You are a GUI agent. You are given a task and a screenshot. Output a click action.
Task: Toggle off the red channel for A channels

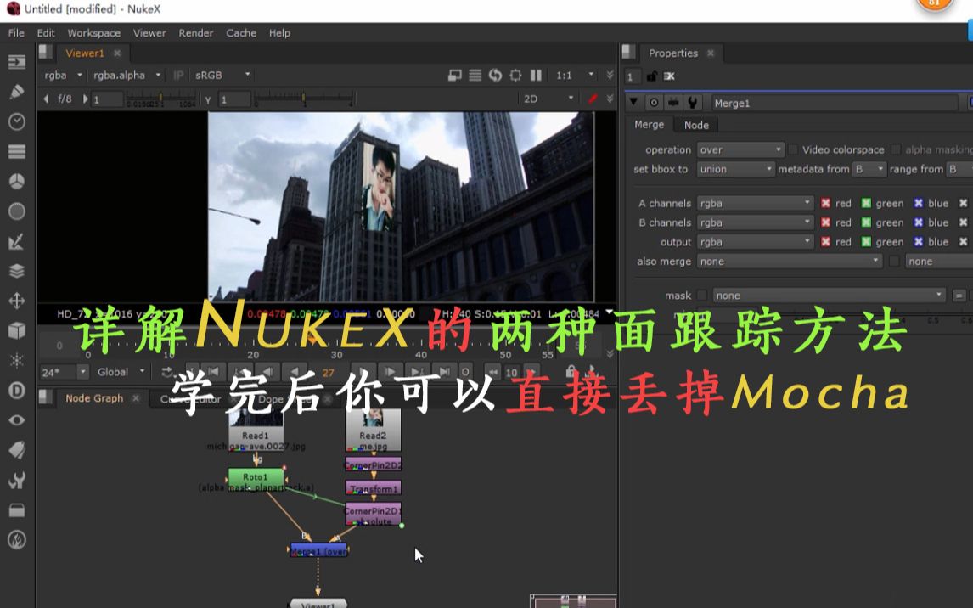pyautogui.click(x=826, y=203)
